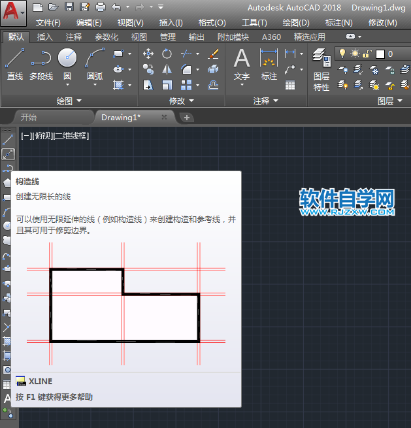Select the Stretch tool in 修改 panel

[148, 85]
